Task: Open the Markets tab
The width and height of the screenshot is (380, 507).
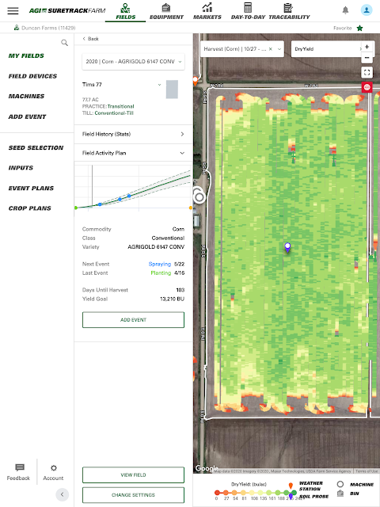Action: pyautogui.click(x=207, y=11)
